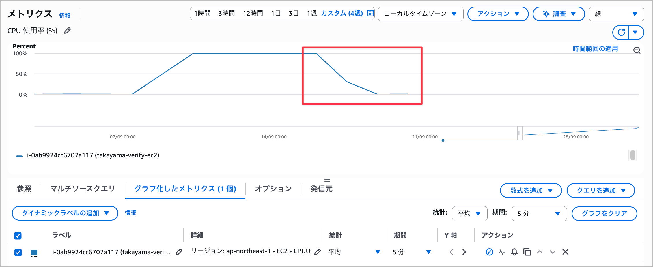
Task: Apply anomaly detection pulse icon
Action: pyautogui.click(x=502, y=252)
